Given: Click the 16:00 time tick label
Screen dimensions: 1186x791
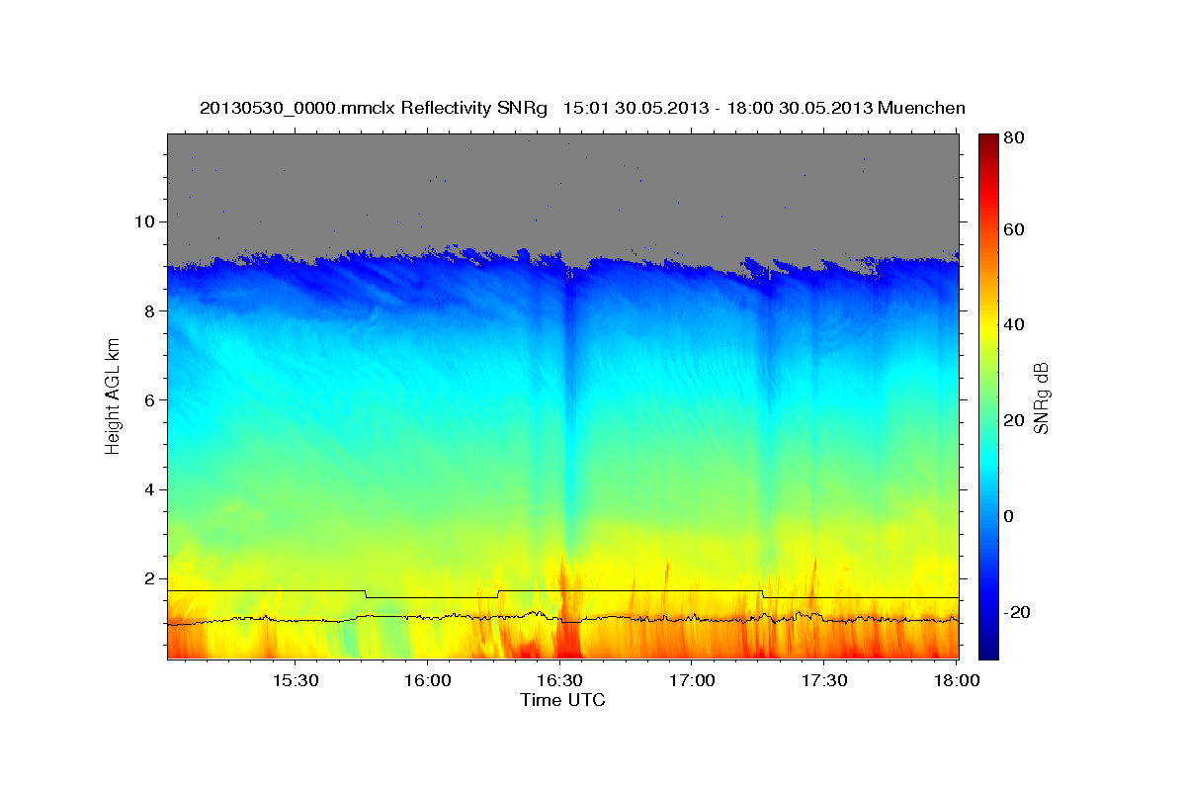Looking at the screenshot, I should (x=427, y=681).
